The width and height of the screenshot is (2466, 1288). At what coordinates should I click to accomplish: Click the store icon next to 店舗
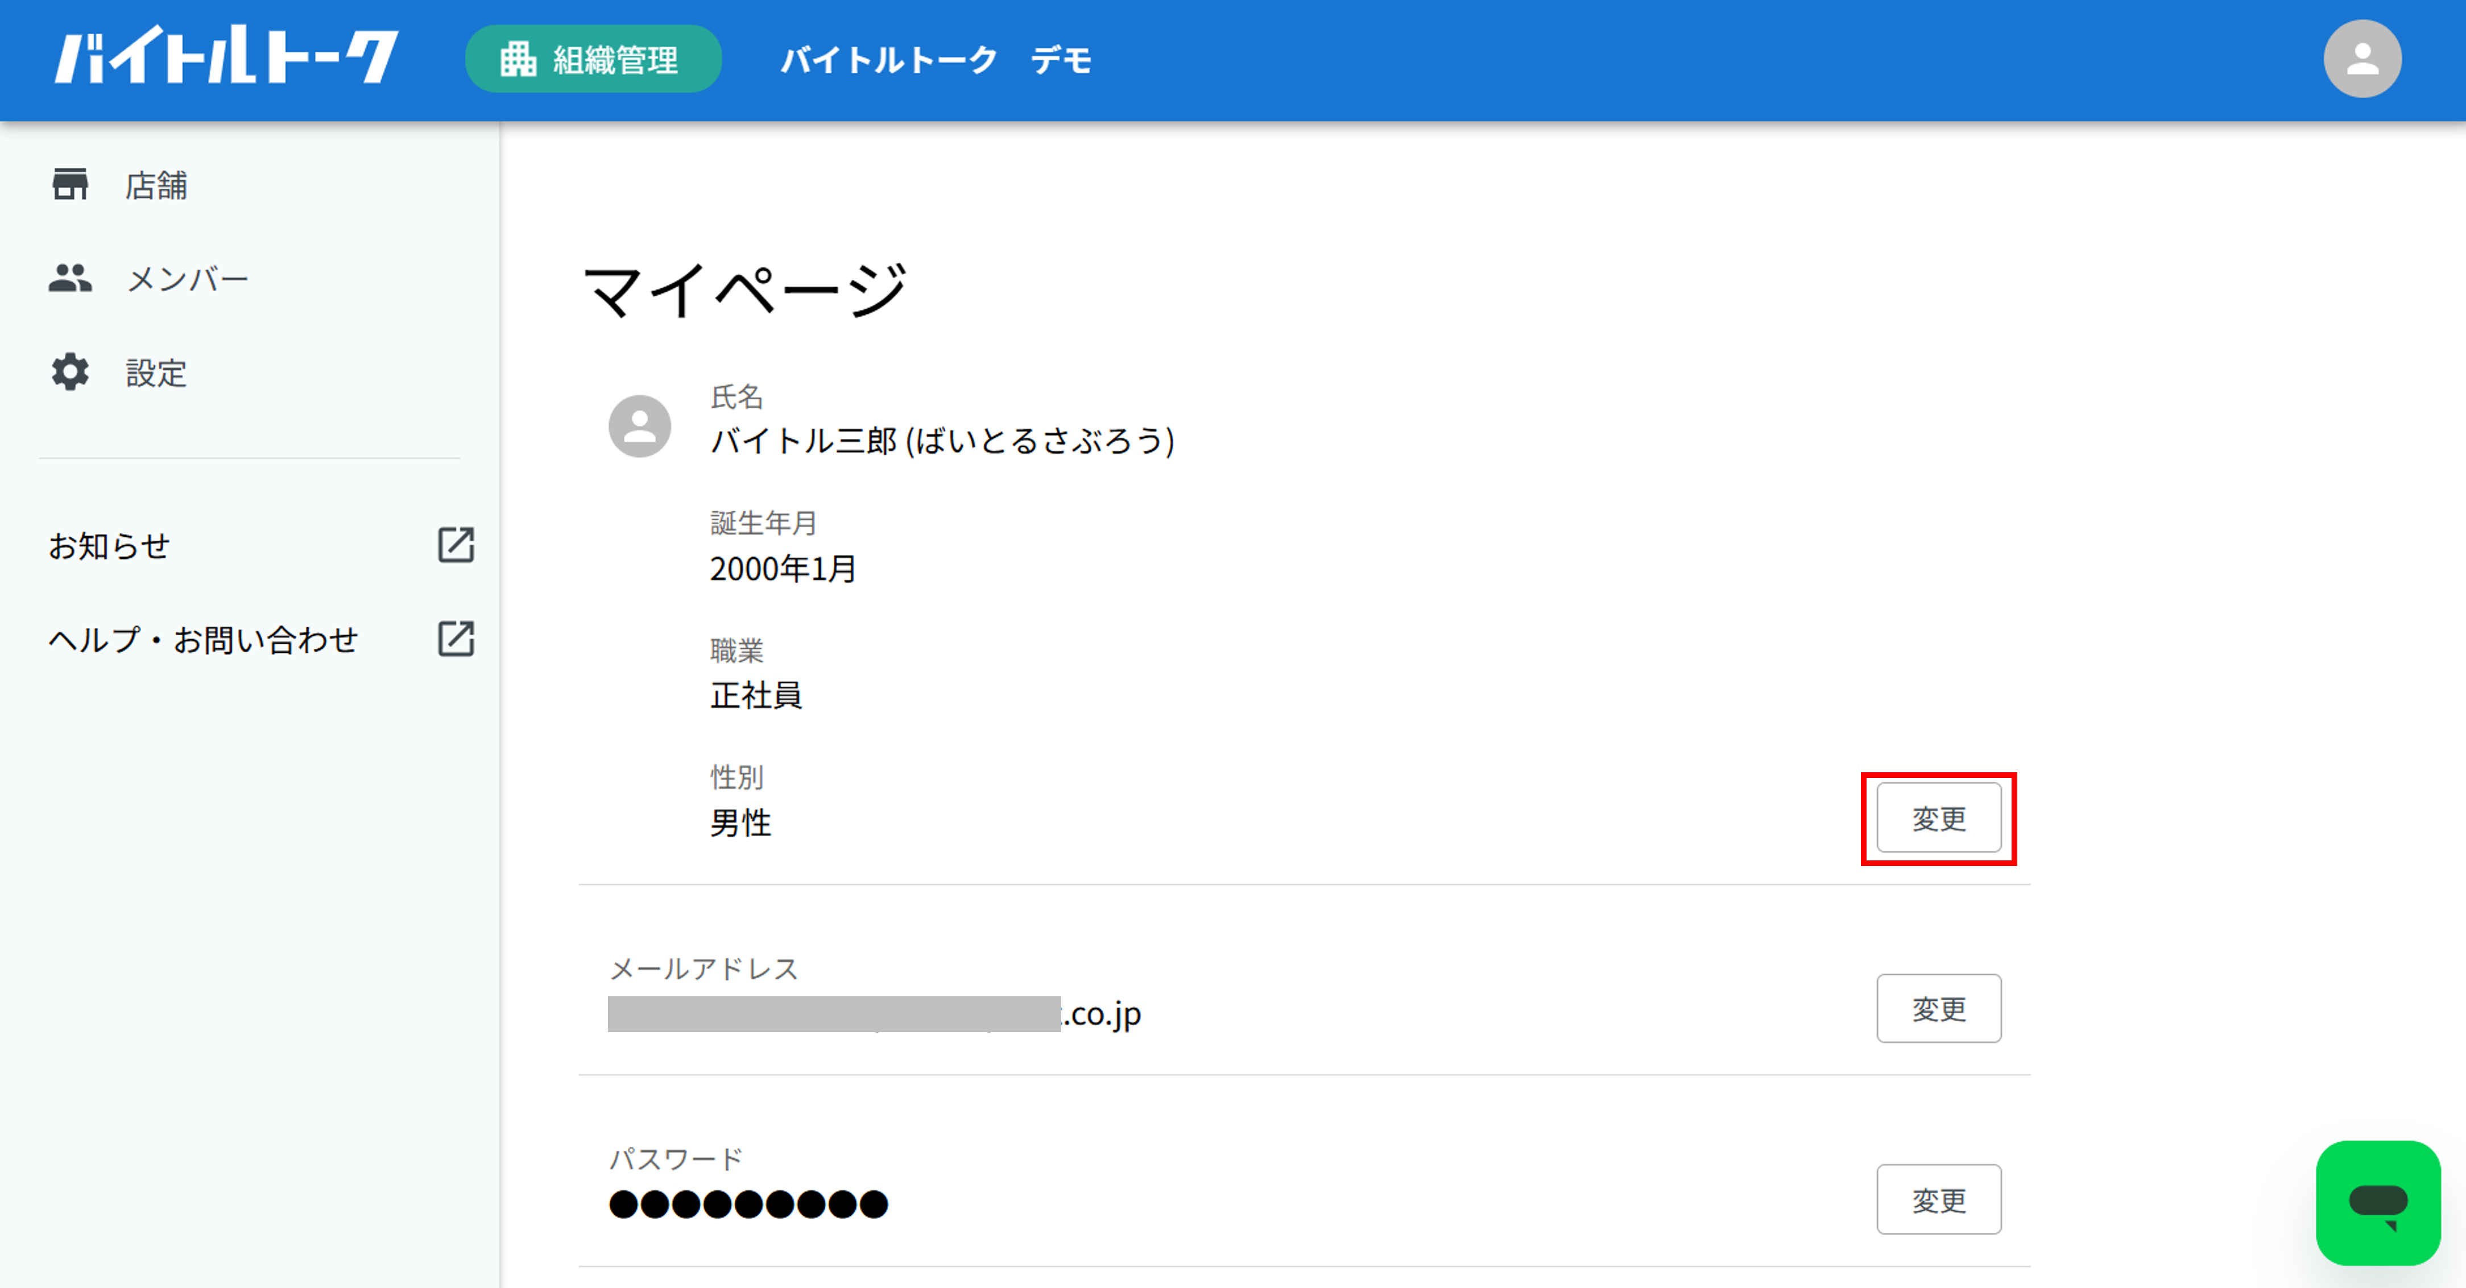click(x=70, y=185)
